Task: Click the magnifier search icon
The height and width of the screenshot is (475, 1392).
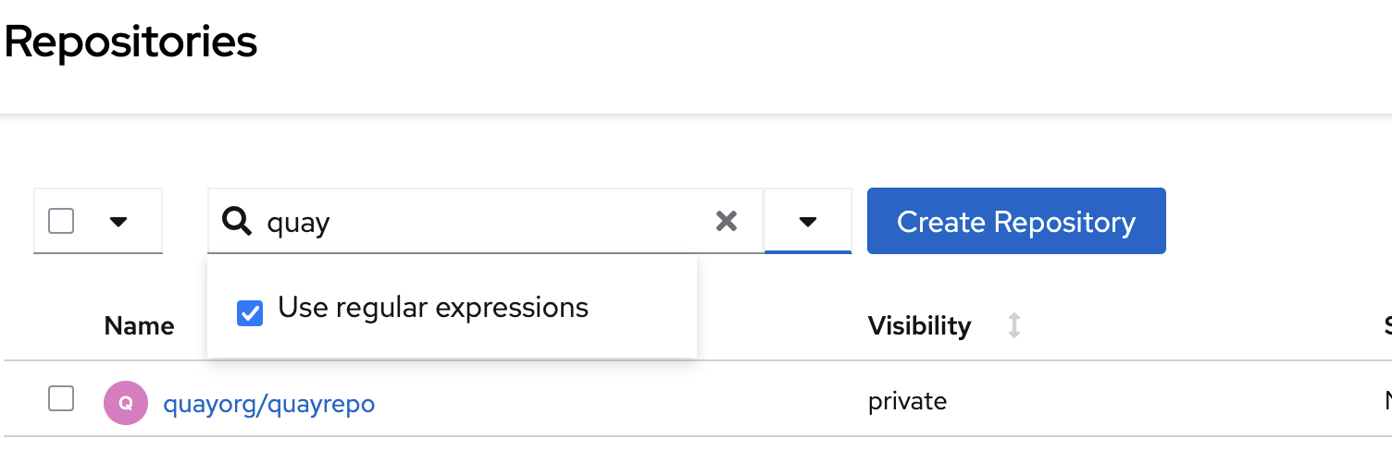Action: click(238, 222)
